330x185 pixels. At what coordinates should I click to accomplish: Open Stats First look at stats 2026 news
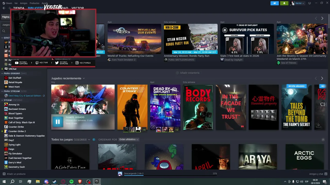tap(247, 39)
